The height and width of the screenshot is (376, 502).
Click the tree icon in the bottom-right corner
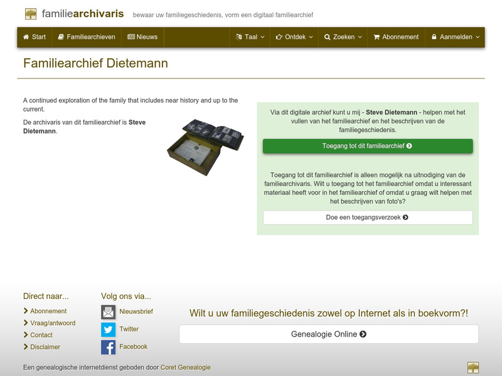tap(473, 367)
